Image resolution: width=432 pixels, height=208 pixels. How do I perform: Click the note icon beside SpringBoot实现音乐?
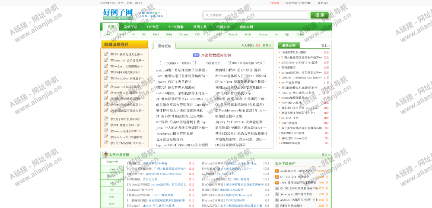tap(106, 78)
